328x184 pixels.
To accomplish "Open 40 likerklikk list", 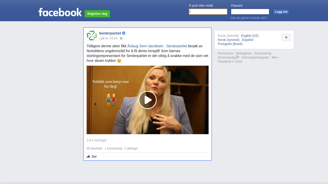I will click(95, 148).
